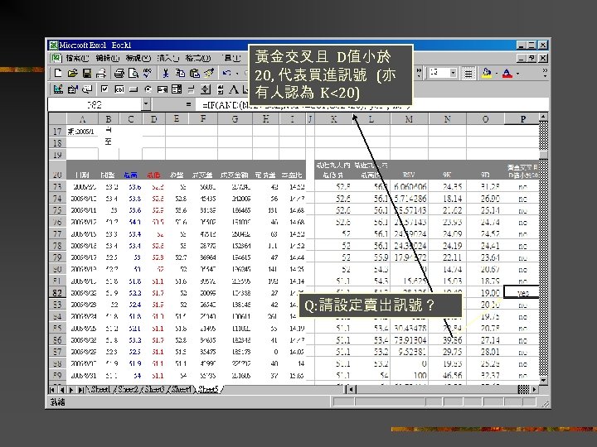Copy the selected cell
The width and height of the screenshot is (597, 447).
pos(180,73)
